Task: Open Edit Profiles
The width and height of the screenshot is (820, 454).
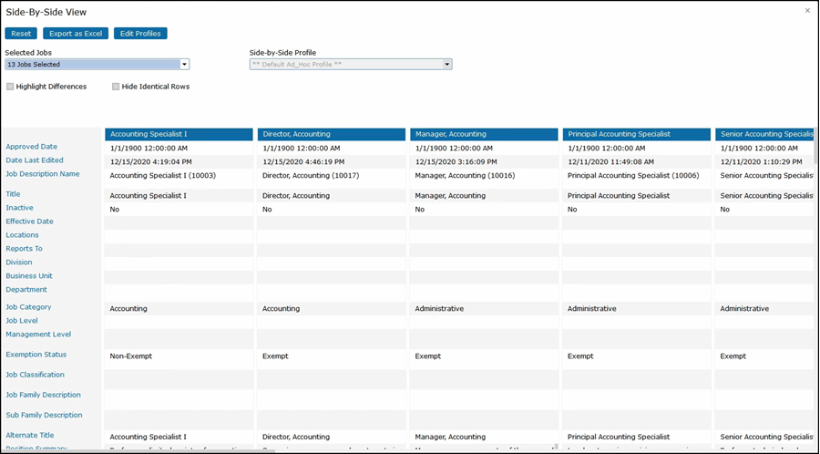Action: click(140, 34)
